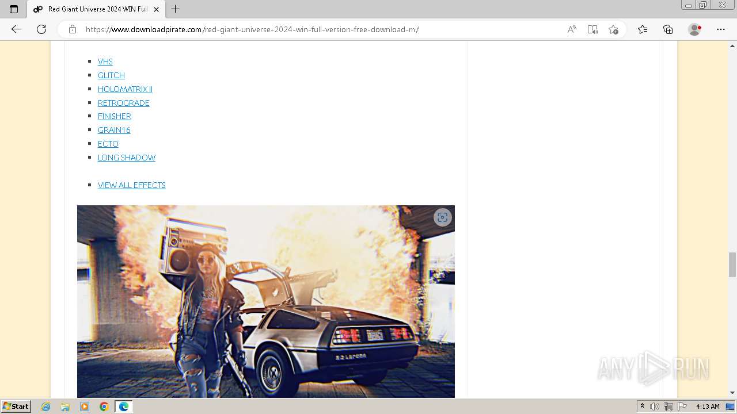The height and width of the screenshot is (414, 737).
Task: Activate Read aloud icon
Action: 572,29
